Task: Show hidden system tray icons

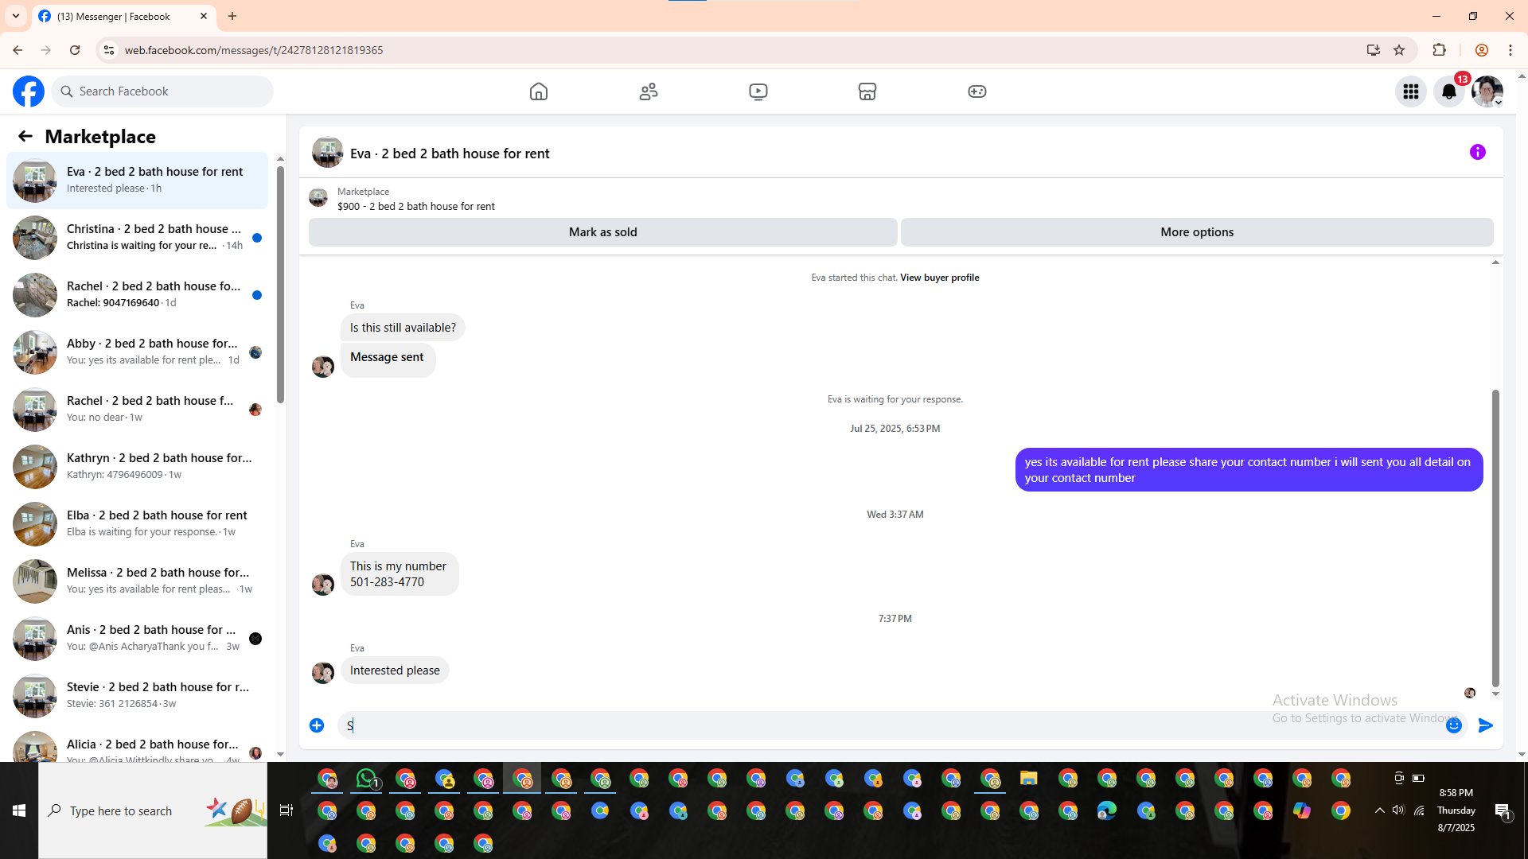Action: click(1379, 810)
